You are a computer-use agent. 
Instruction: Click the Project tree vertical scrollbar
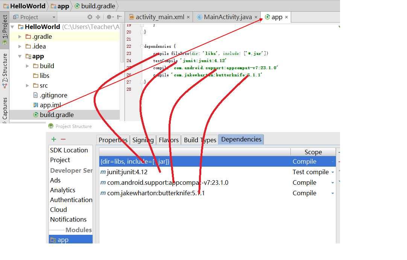coord(122,44)
